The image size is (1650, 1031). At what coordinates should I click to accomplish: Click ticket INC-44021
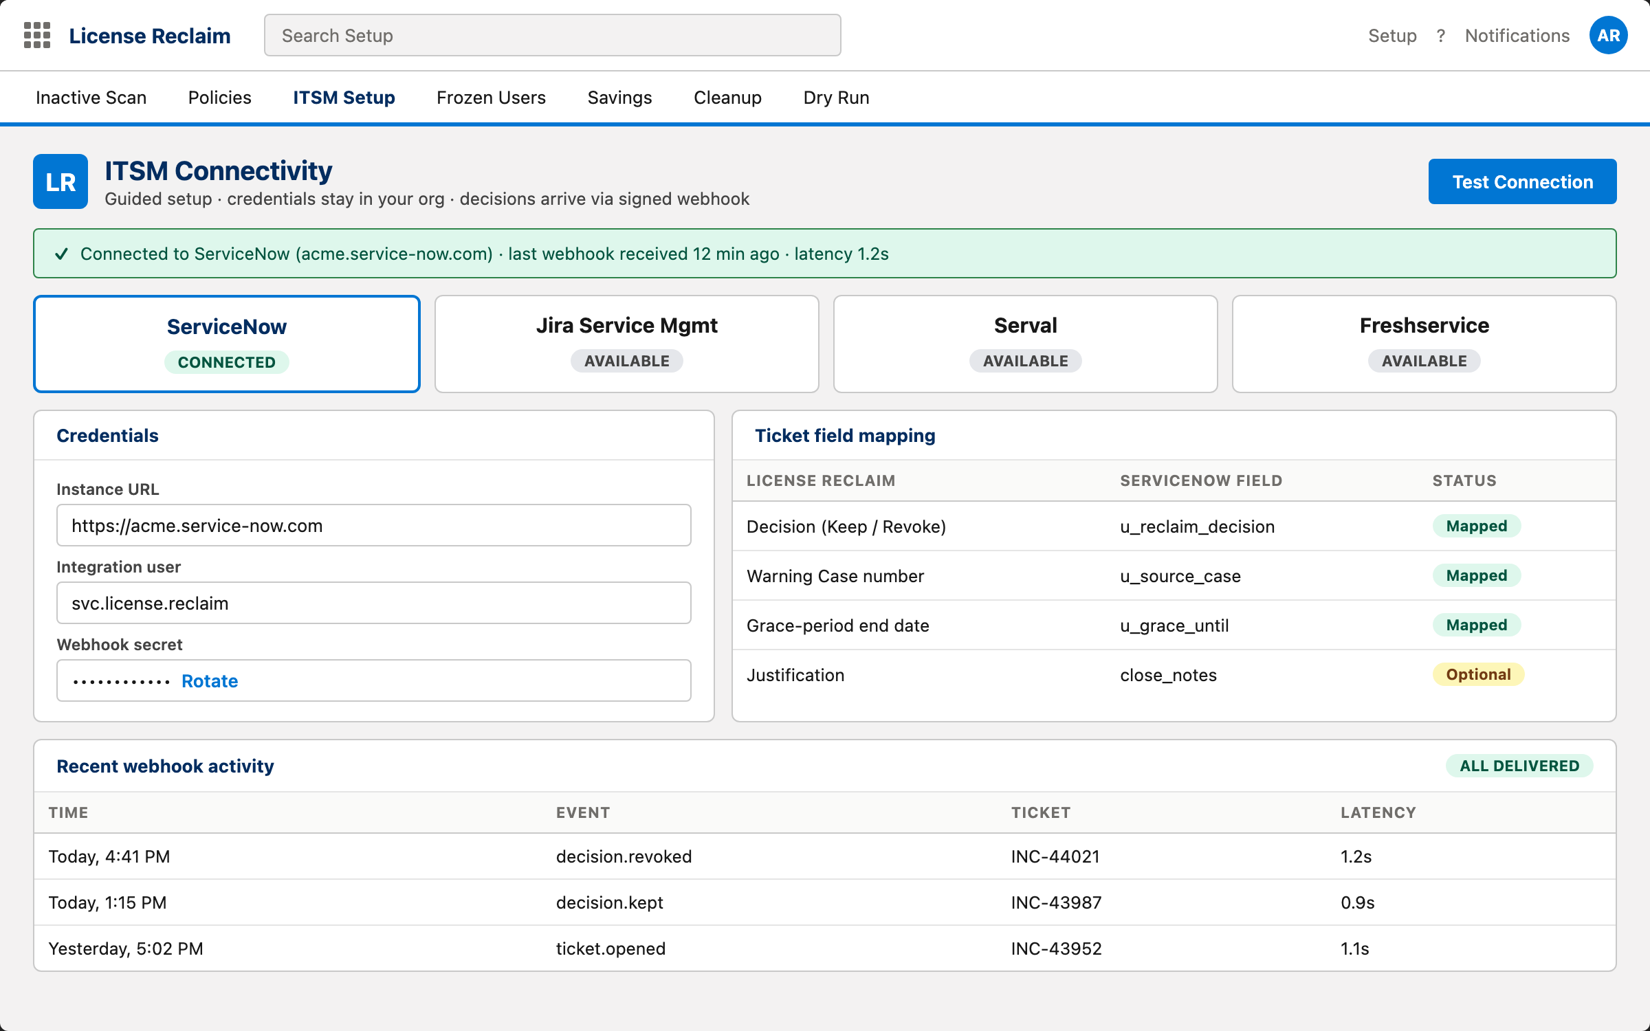(1055, 856)
